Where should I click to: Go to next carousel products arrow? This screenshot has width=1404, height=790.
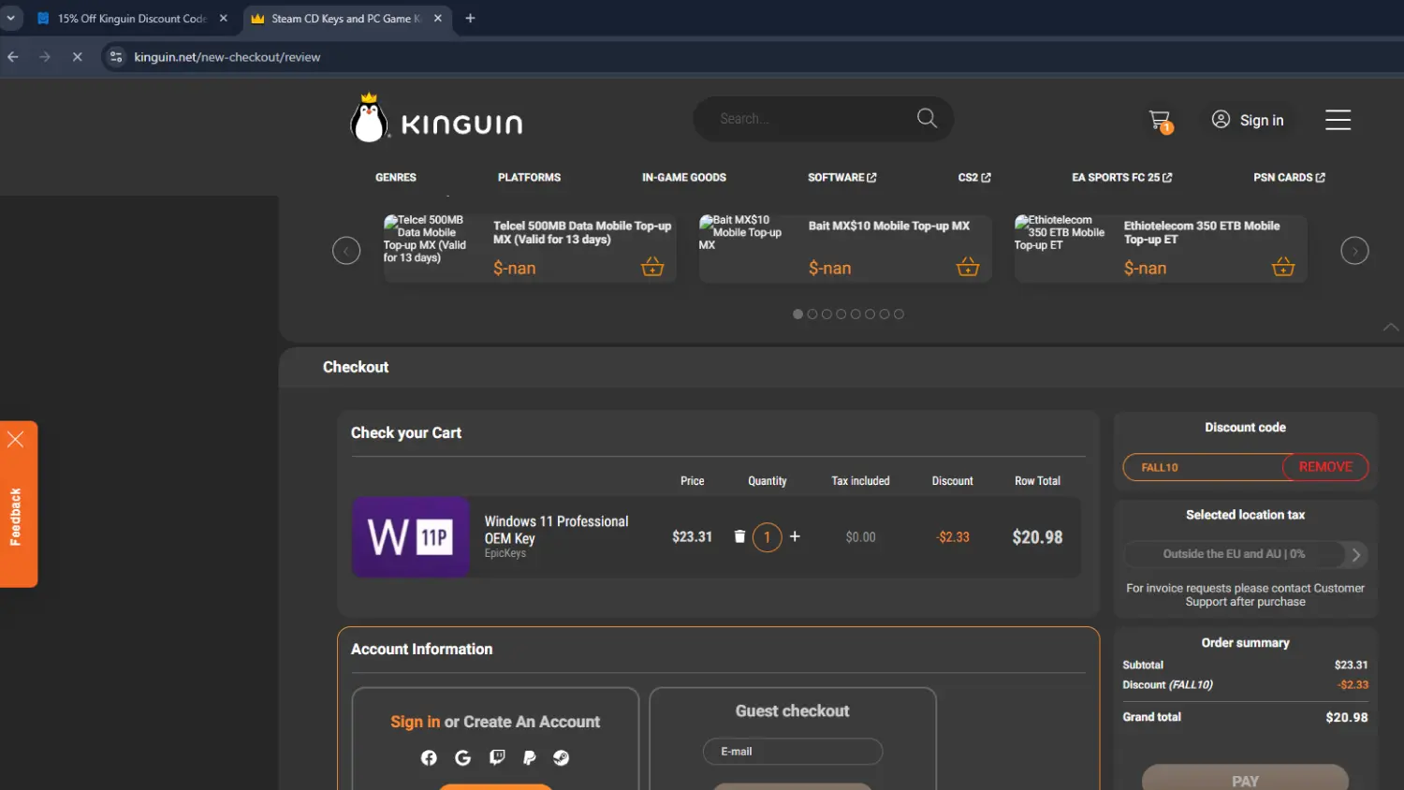click(1354, 251)
